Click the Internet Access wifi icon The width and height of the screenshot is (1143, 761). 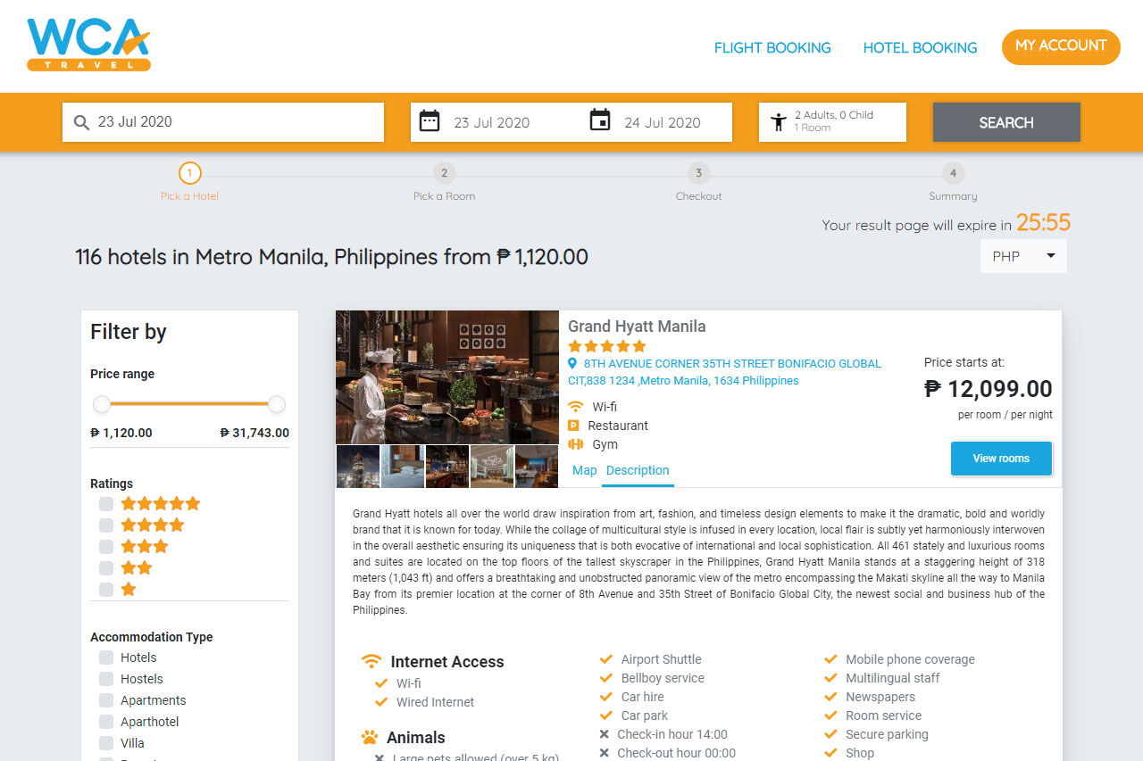point(371,662)
